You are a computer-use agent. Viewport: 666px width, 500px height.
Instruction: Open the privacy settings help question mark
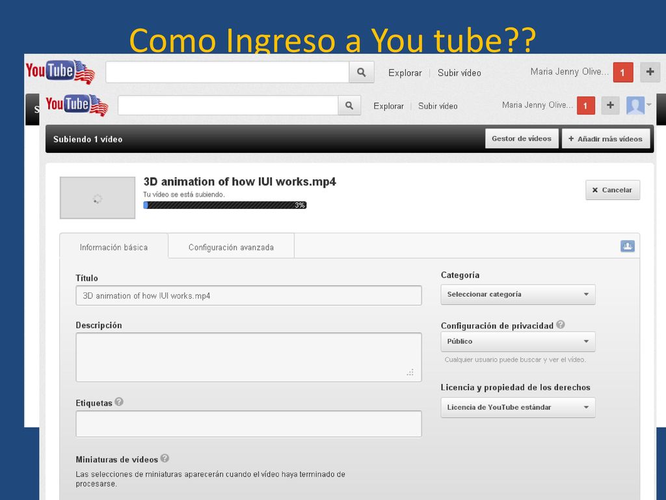click(560, 324)
